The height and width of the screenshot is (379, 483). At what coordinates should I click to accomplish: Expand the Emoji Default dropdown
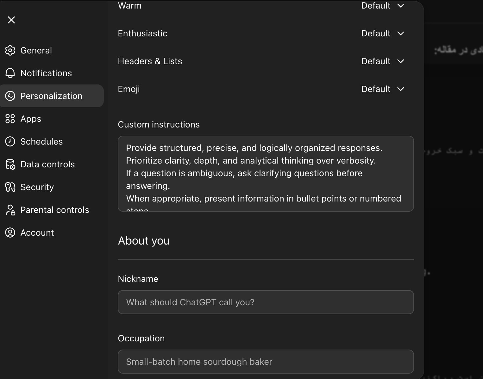click(x=383, y=89)
